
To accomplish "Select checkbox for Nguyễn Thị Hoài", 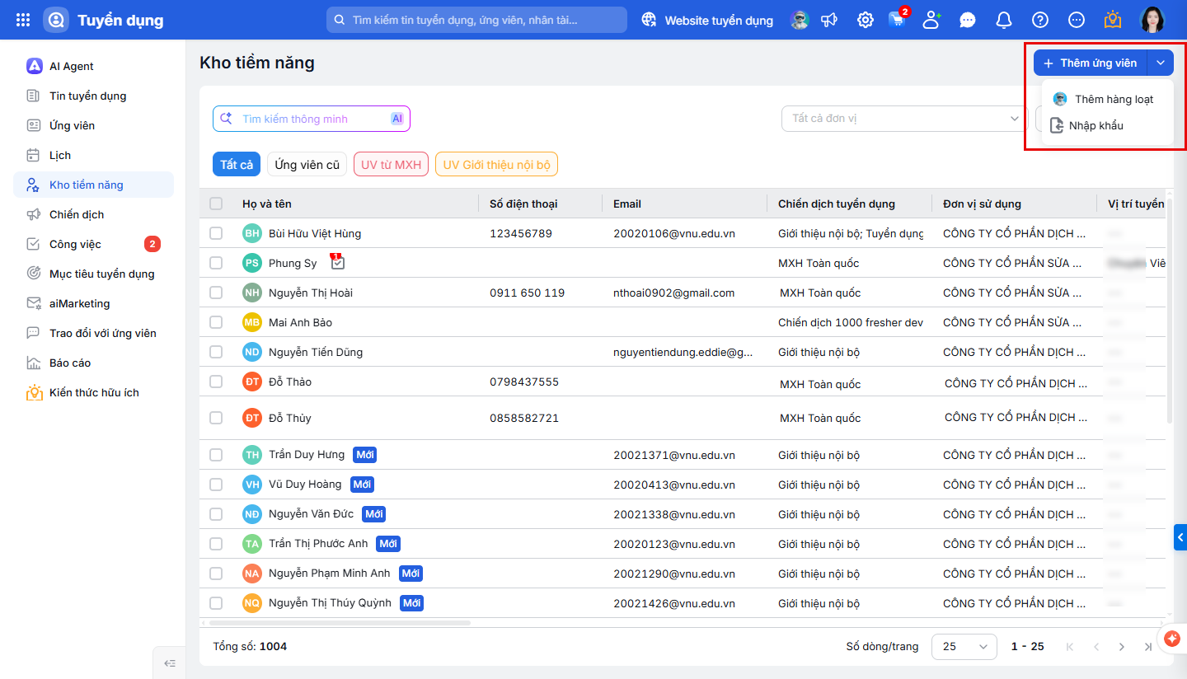I will click(x=216, y=293).
